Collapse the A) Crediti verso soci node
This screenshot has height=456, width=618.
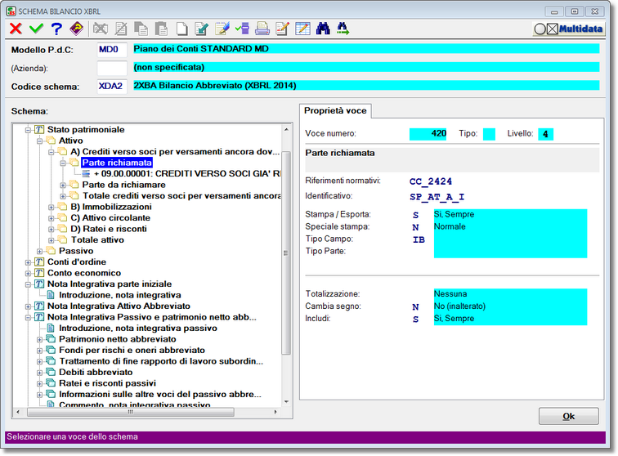click(51, 152)
